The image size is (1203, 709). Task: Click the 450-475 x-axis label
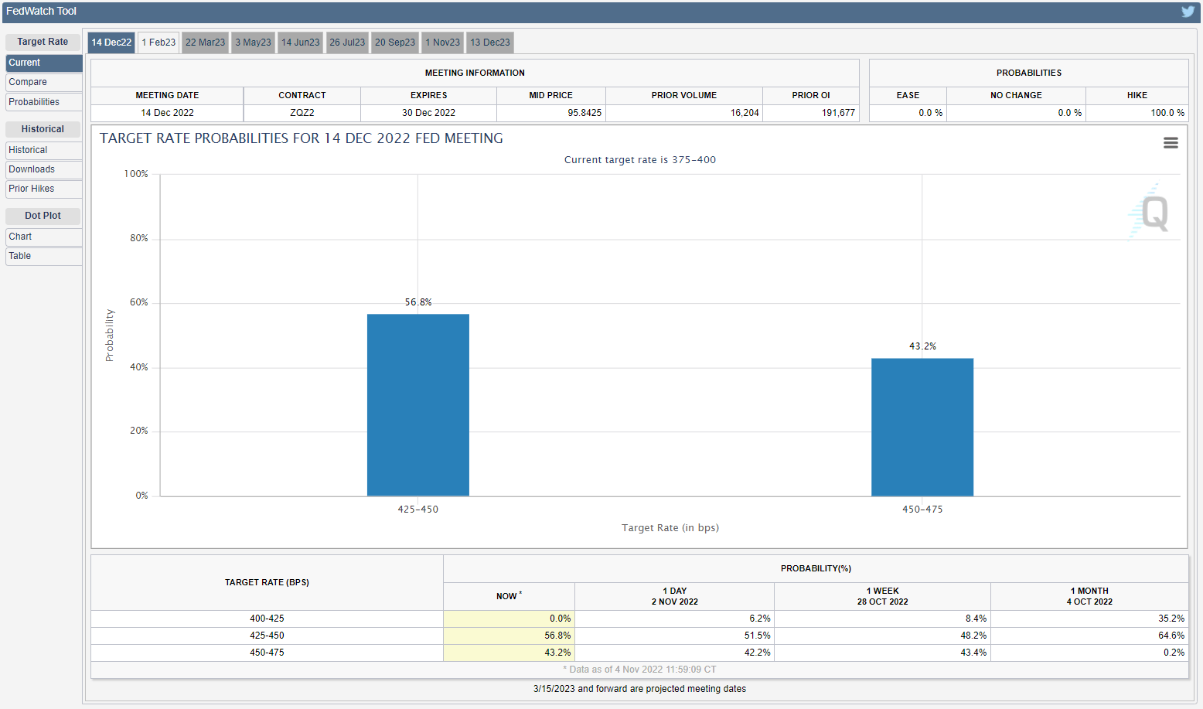tap(922, 510)
